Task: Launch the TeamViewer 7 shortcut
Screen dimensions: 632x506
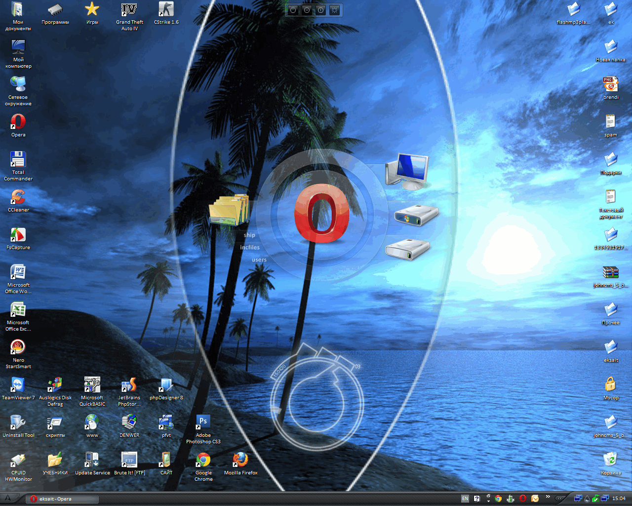Action: (18, 388)
